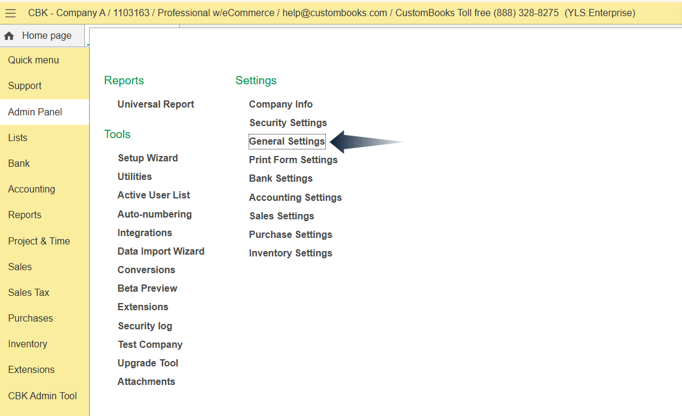Open CBK Admin Tool sidebar item
Screen dimensions: 682x416
[x=42, y=396]
